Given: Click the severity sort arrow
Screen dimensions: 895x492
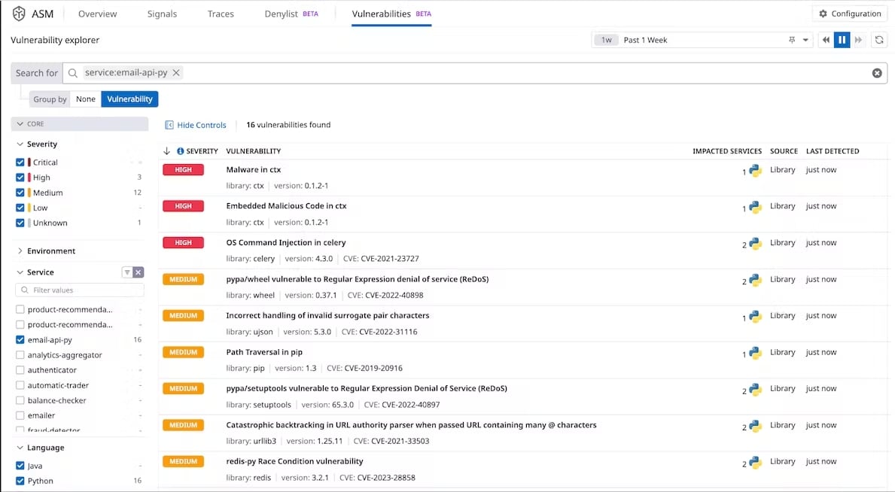Looking at the screenshot, I should pyautogui.click(x=166, y=150).
